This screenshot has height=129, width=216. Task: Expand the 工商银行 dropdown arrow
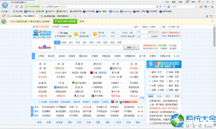(121, 83)
